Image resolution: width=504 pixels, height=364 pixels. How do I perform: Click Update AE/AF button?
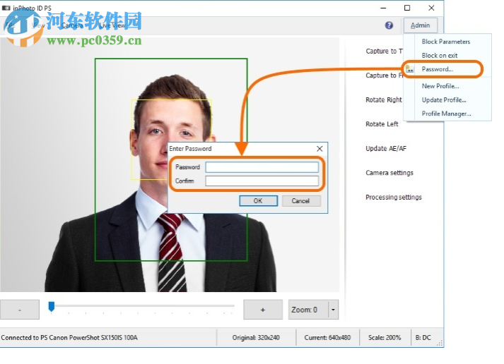click(386, 148)
